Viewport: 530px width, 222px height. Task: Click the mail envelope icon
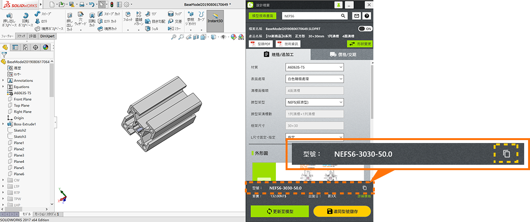[356, 16]
